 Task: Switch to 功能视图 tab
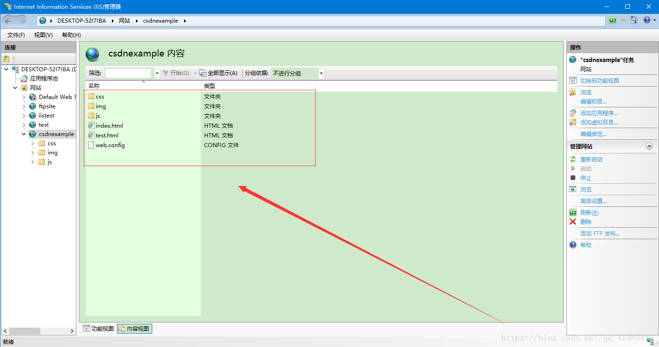click(x=98, y=328)
